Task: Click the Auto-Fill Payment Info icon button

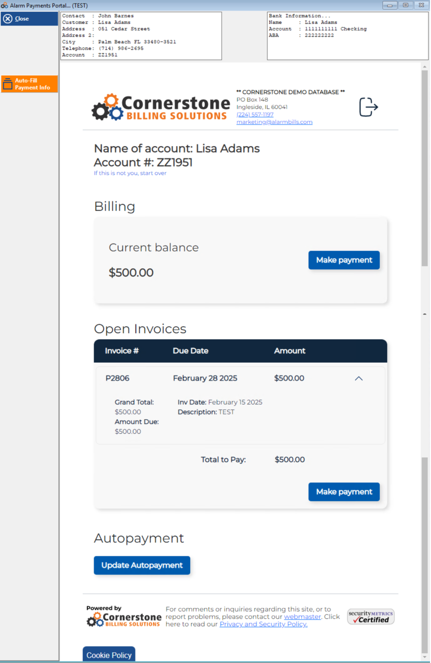Action: pos(29,84)
